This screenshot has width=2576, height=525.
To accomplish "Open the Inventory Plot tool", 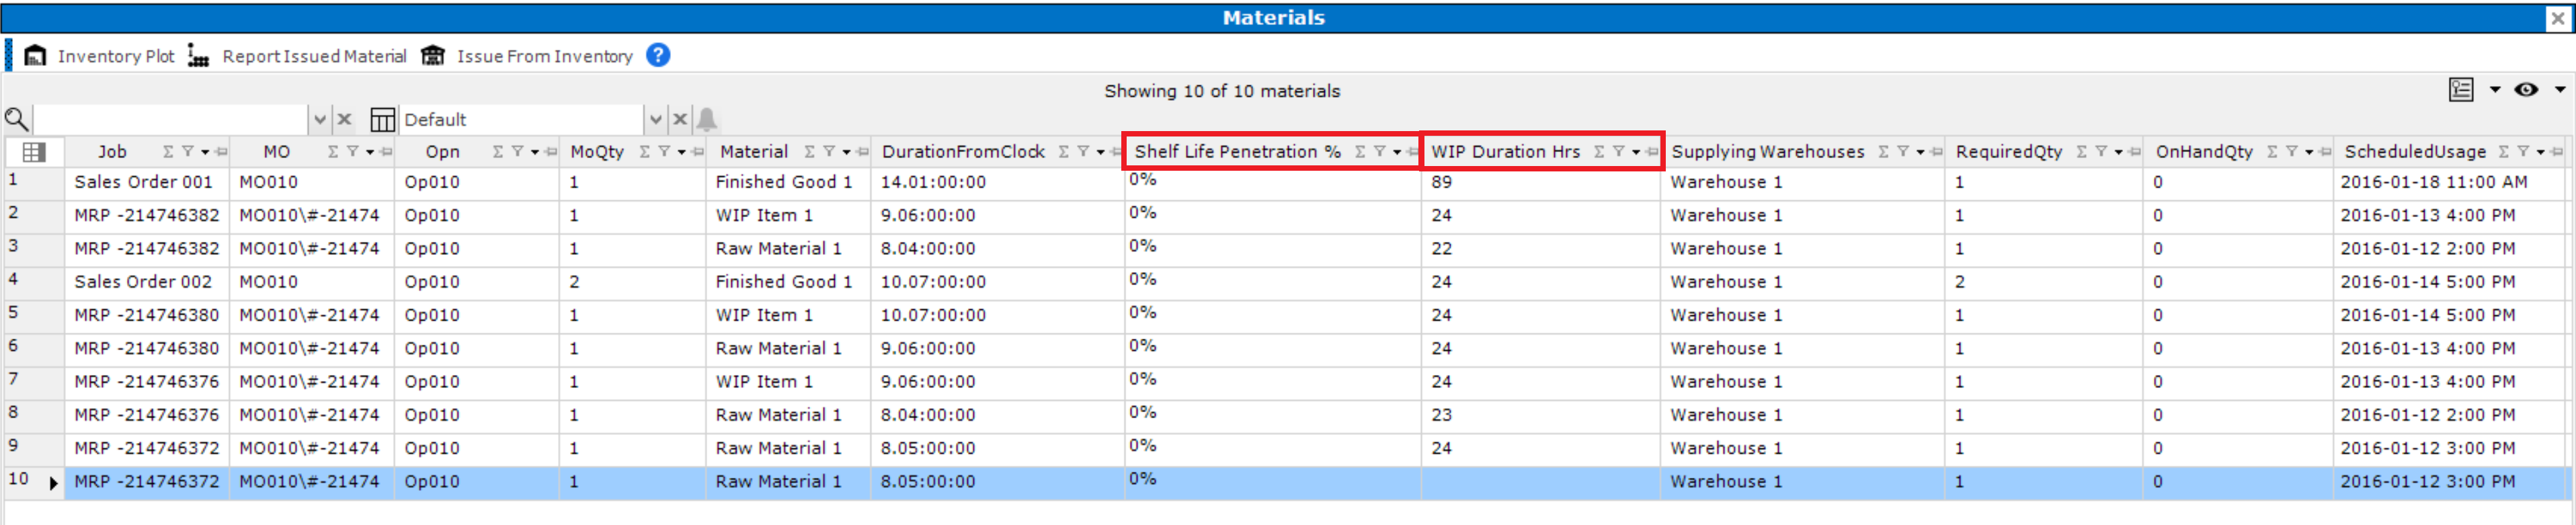I will 99,56.
